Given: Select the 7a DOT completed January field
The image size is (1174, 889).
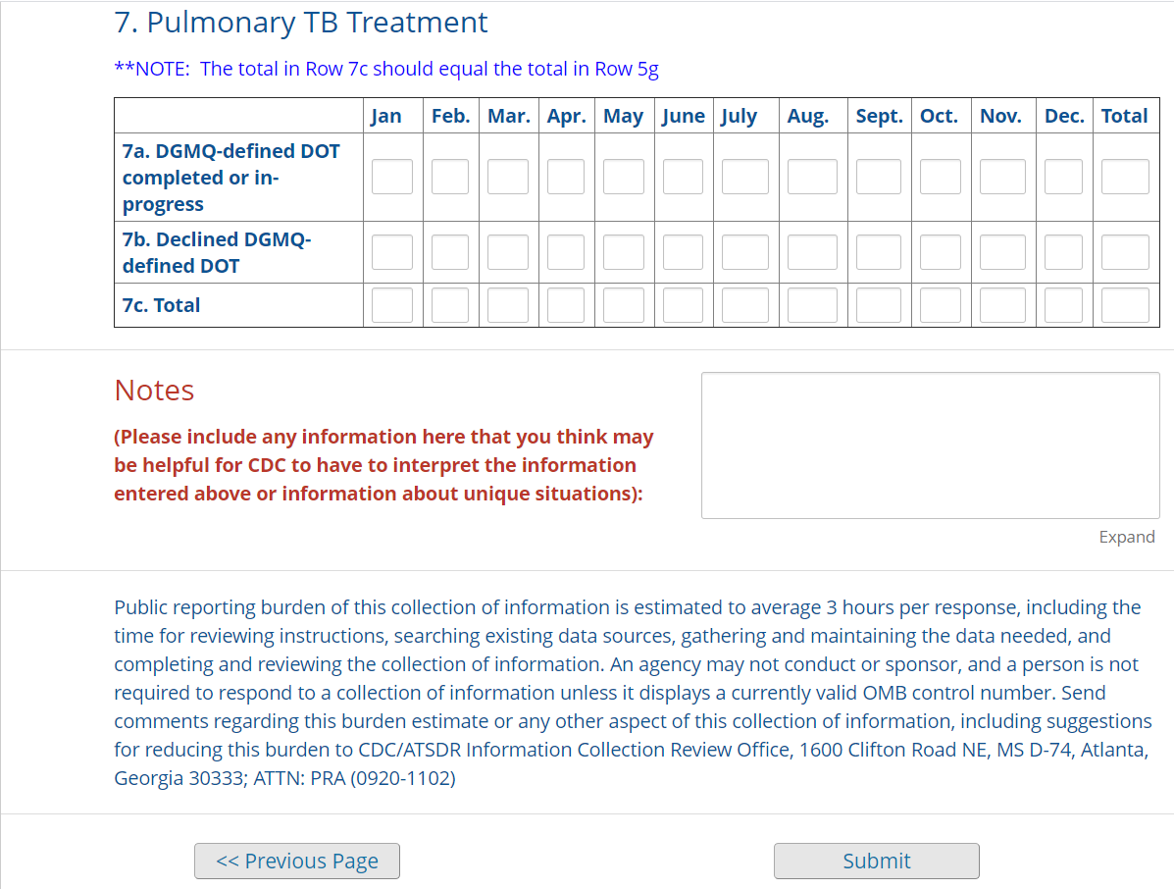Looking at the screenshot, I should [x=392, y=177].
